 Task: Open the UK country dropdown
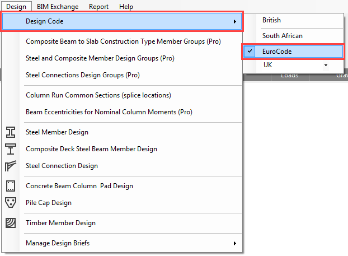pyautogui.click(x=326, y=66)
